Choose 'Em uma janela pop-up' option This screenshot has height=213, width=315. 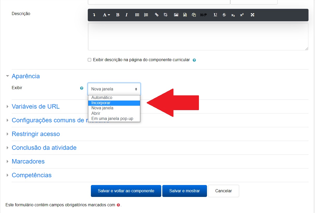pos(112,119)
